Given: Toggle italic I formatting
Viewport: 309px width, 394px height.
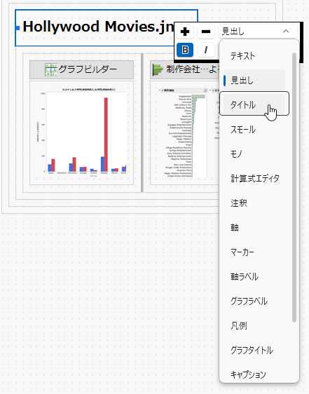Looking at the screenshot, I should tap(206, 50).
